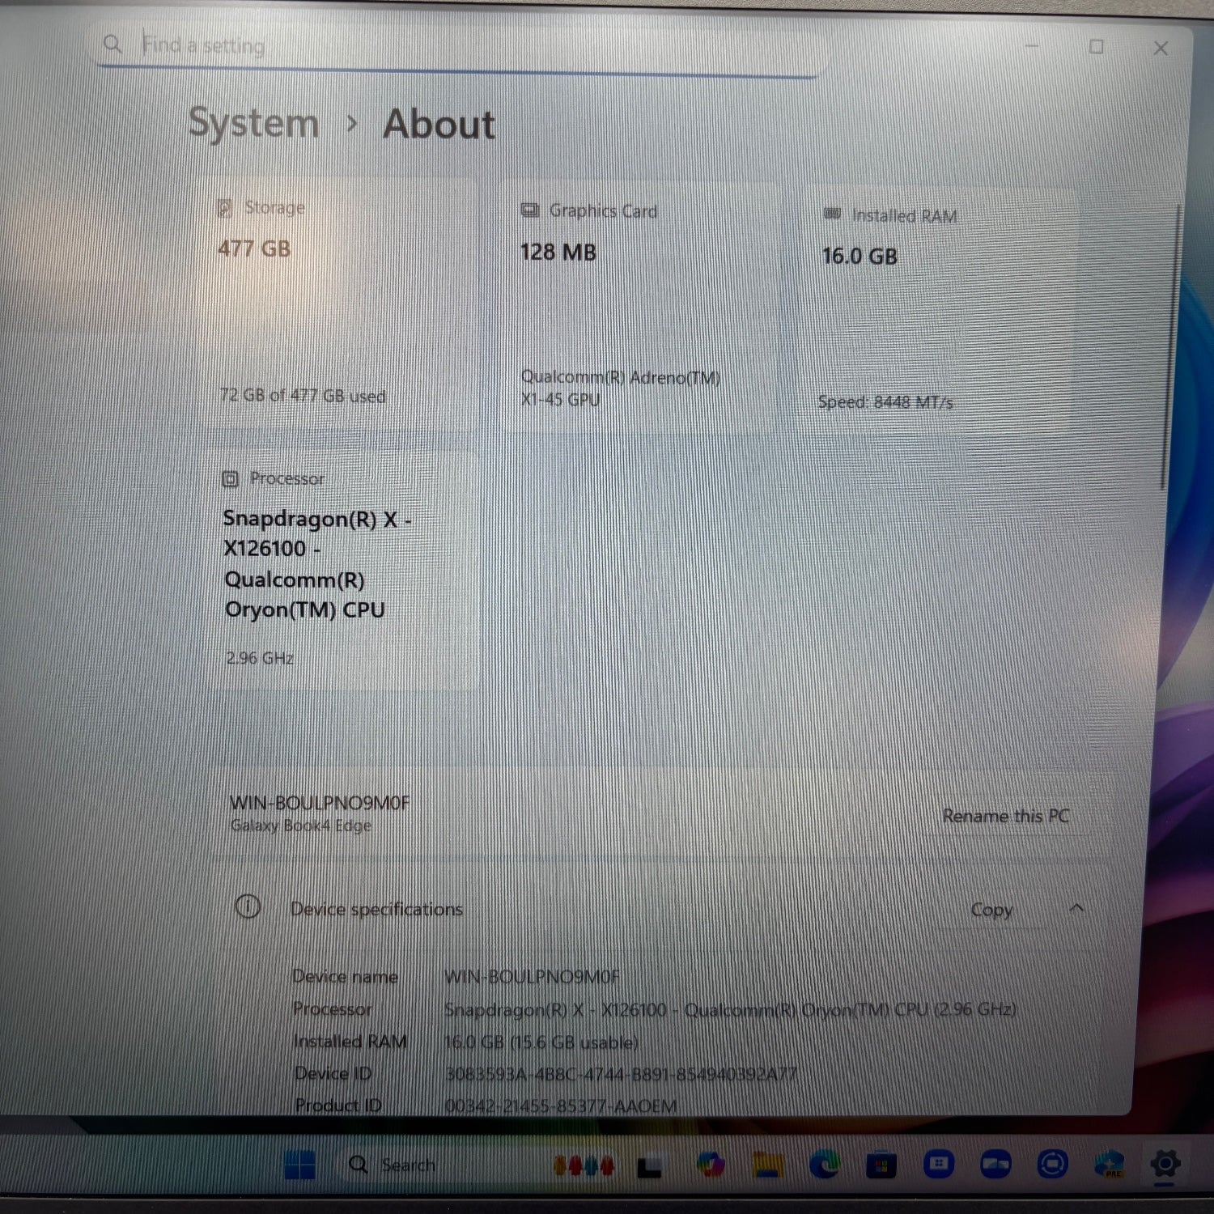1214x1214 pixels.
Task: Open the Copilot app in the taskbar
Action: tap(711, 1165)
